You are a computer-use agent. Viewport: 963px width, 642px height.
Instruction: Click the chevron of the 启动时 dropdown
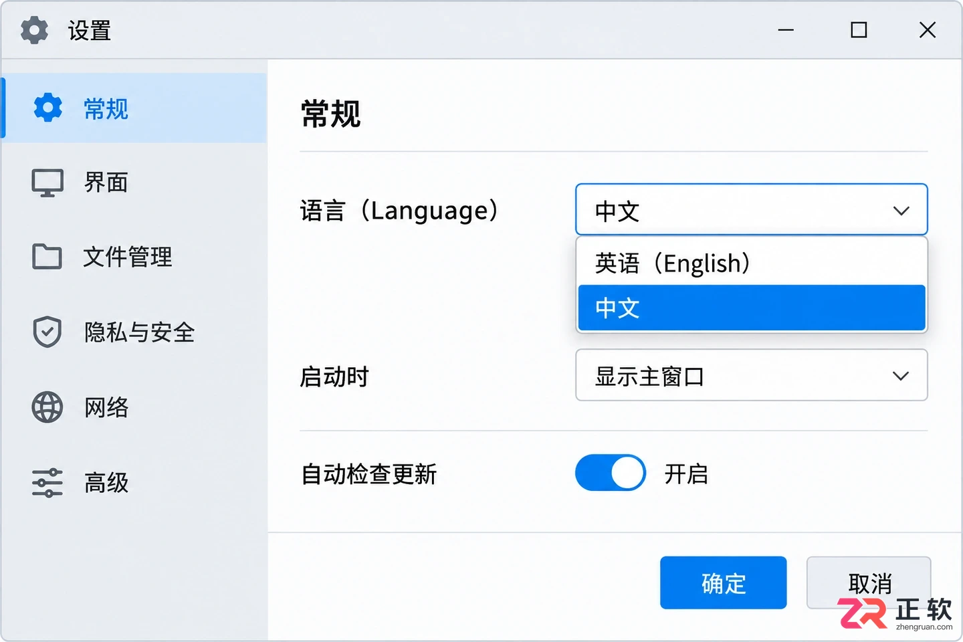[901, 376]
